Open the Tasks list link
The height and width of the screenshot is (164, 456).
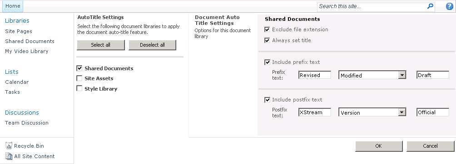13,92
